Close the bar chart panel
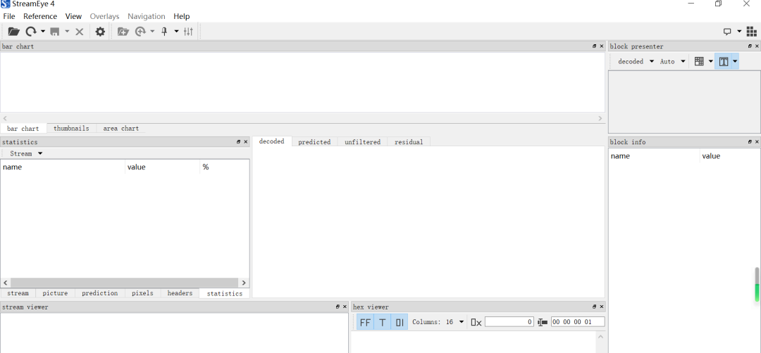 601,46
